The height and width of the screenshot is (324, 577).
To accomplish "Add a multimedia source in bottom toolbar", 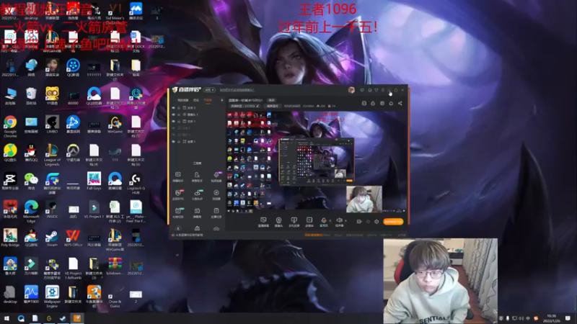I will [309, 222].
